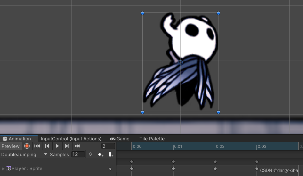Select summary keyframe at 0:02
303x176 pixels.
tap(215, 162)
